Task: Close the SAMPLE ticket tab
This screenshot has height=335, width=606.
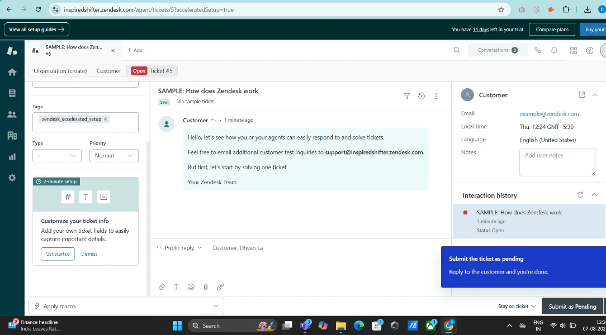Action: [113, 51]
